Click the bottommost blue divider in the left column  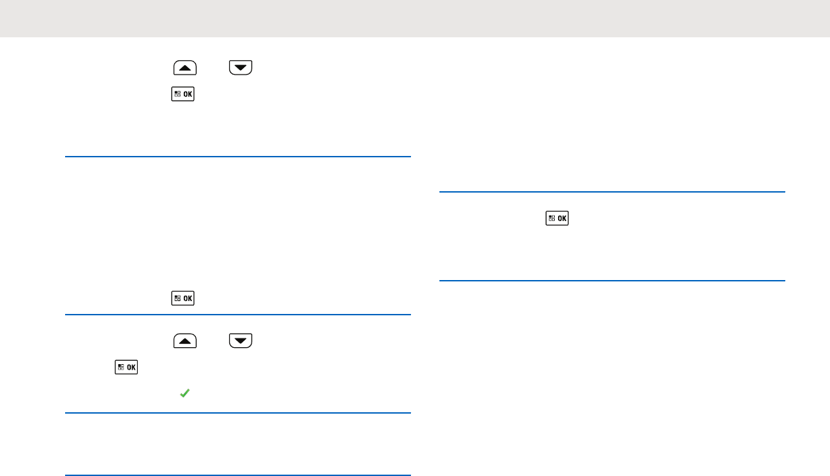click(238, 475)
